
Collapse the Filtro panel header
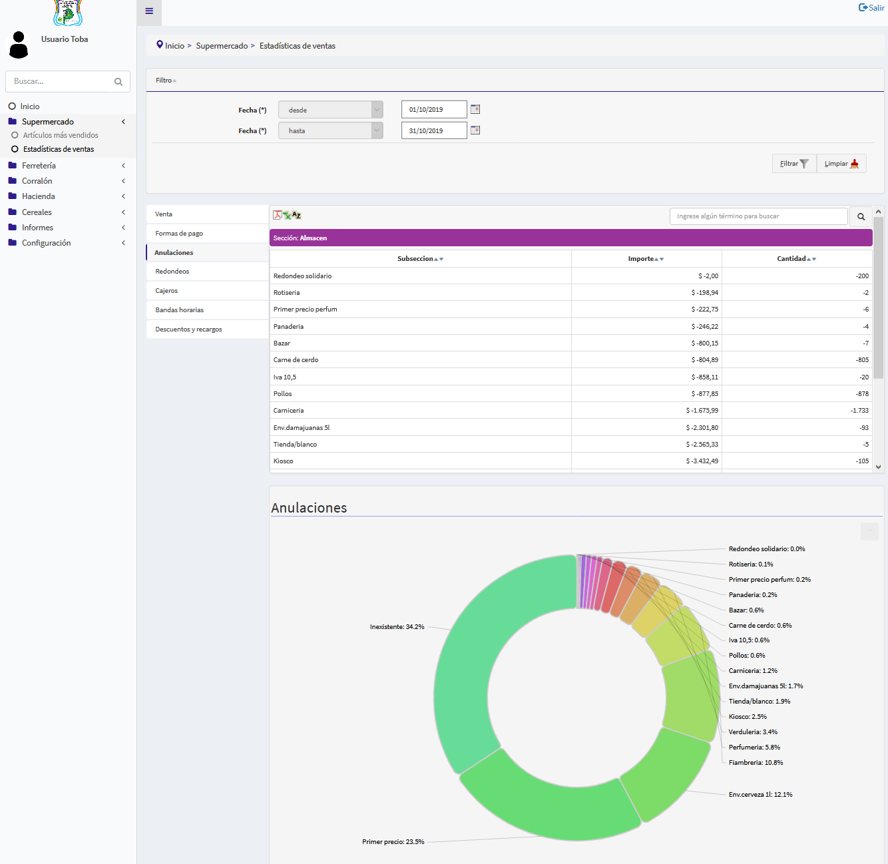point(166,81)
